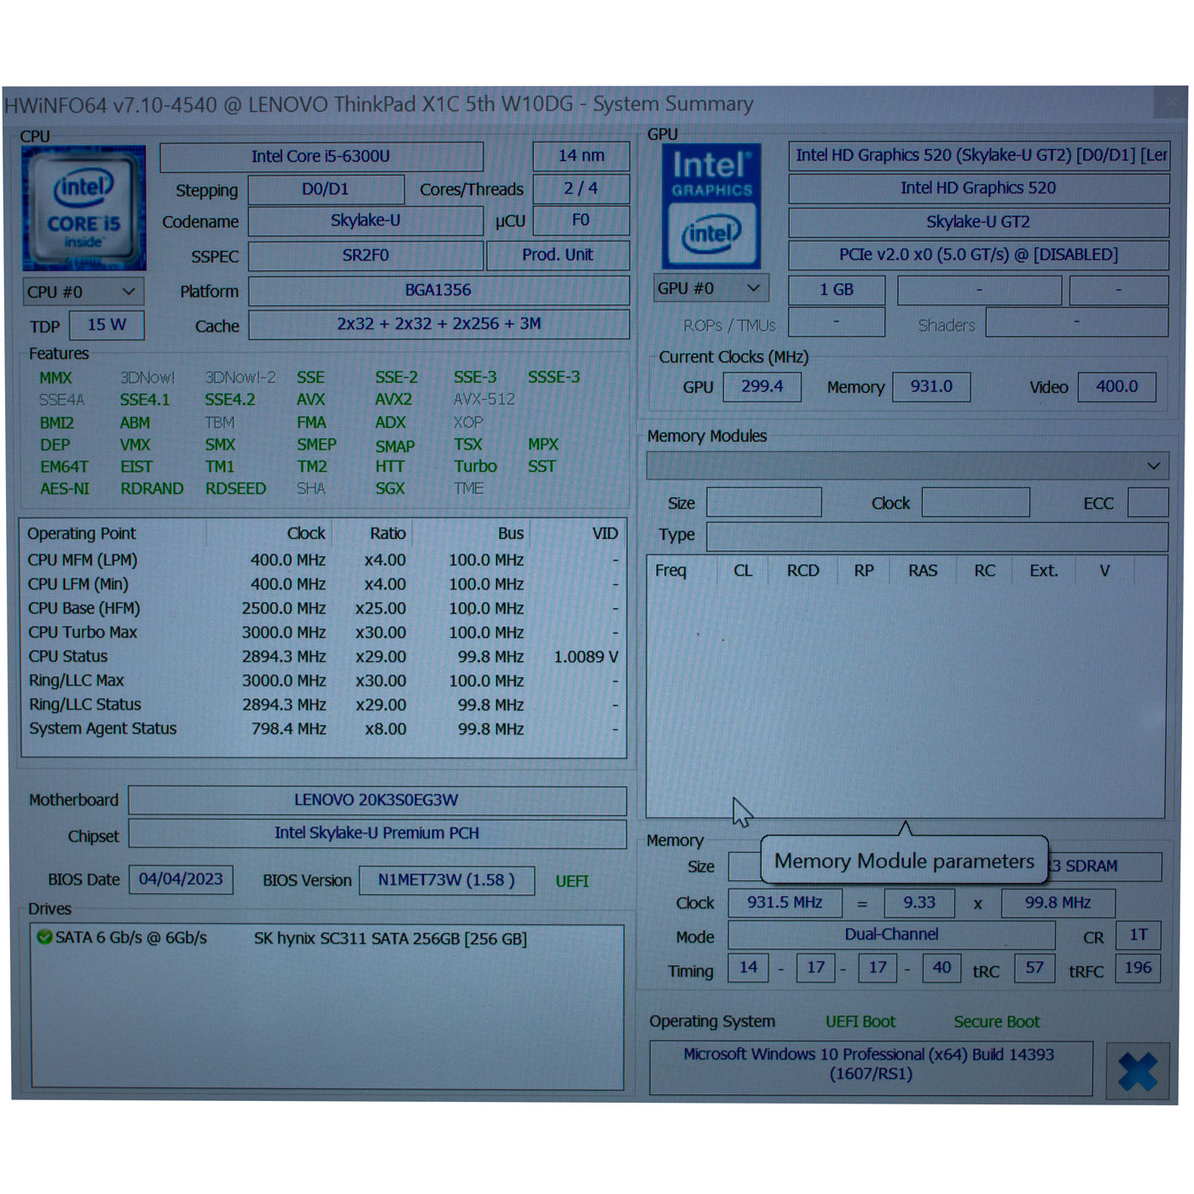Viewport: 1194px width, 1194px height.
Task: Click the memory multiplier value 9.33
Action: coord(919,902)
